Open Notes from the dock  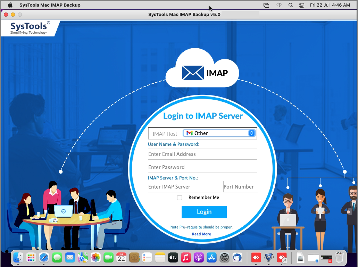(160, 258)
